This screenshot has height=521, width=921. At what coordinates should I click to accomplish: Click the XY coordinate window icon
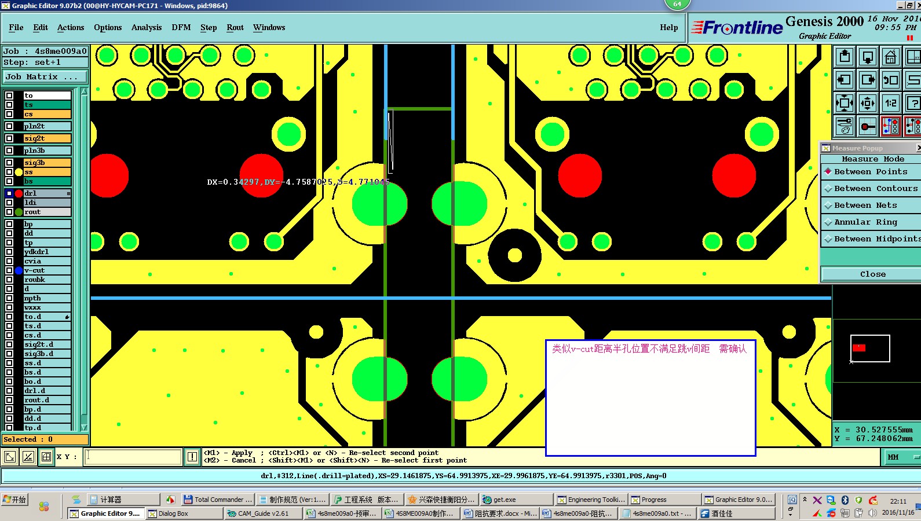913,57
